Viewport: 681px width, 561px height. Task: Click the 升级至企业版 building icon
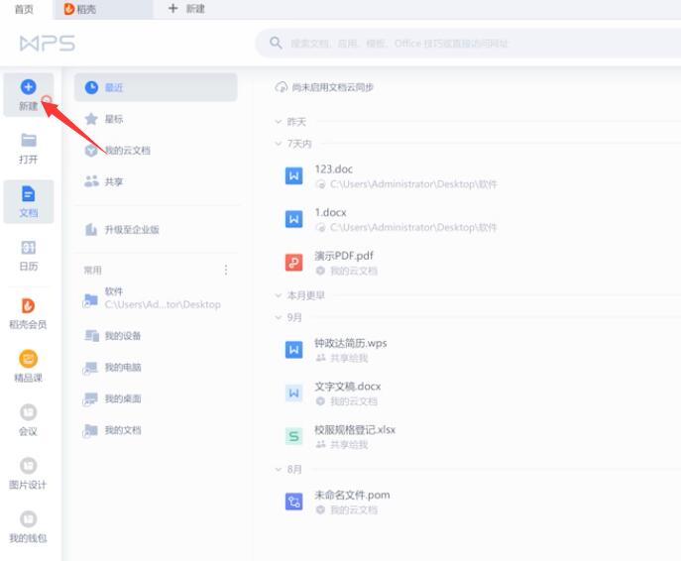91,229
